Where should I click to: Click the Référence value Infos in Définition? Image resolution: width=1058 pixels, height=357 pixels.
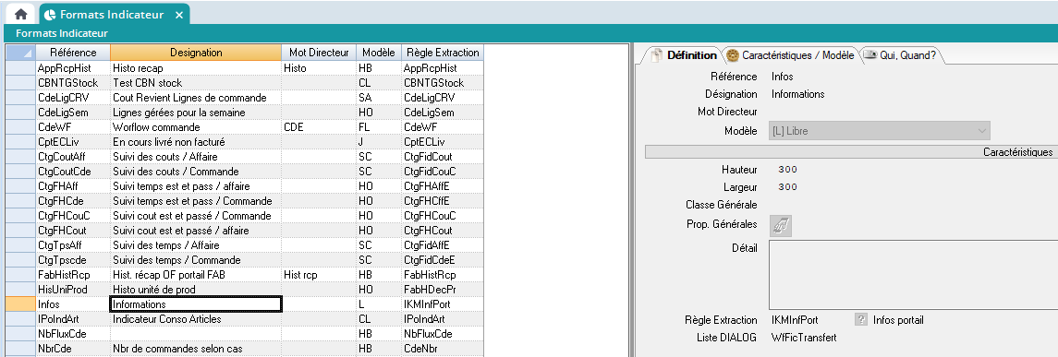[x=782, y=77]
